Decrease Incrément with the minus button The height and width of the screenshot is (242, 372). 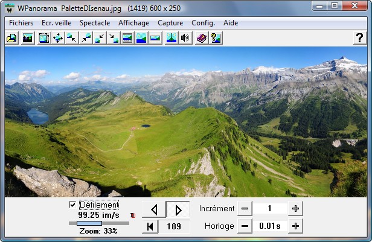[x=245, y=209]
